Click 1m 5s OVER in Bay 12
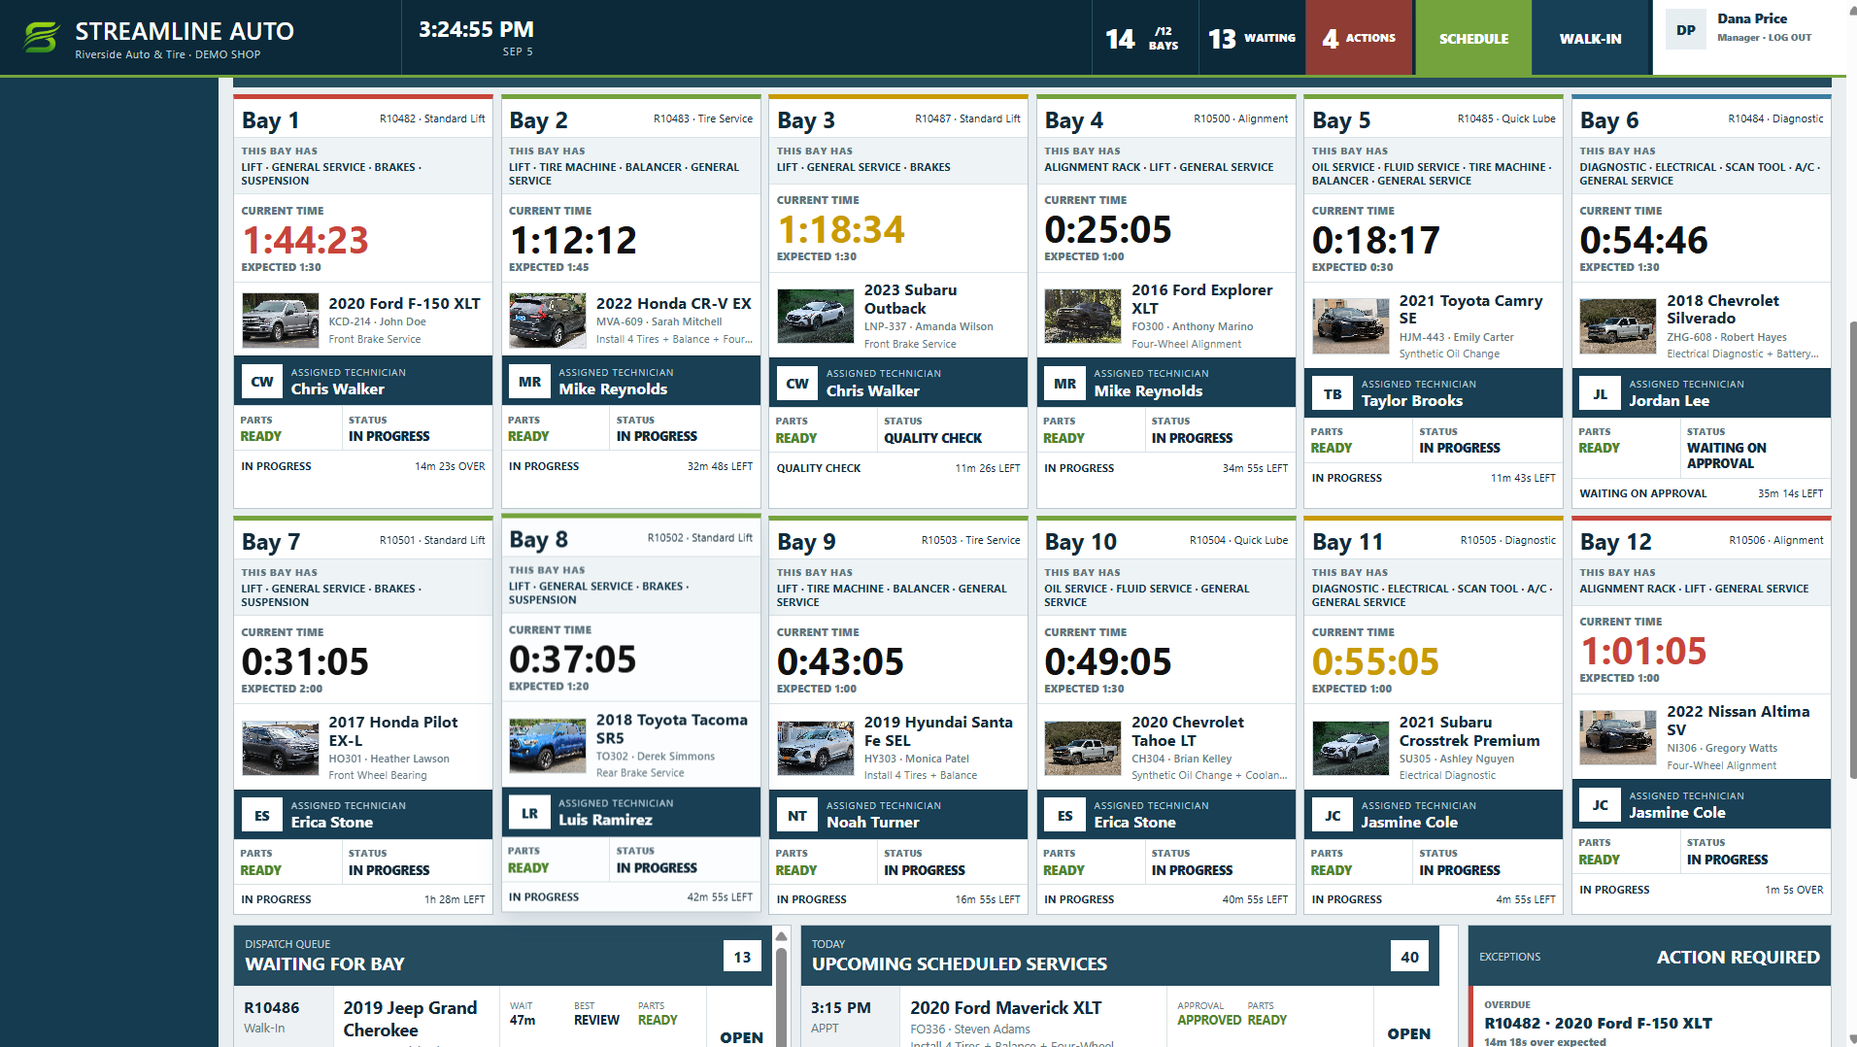The height and width of the screenshot is (1047, 1857). tap(1794, 890)
